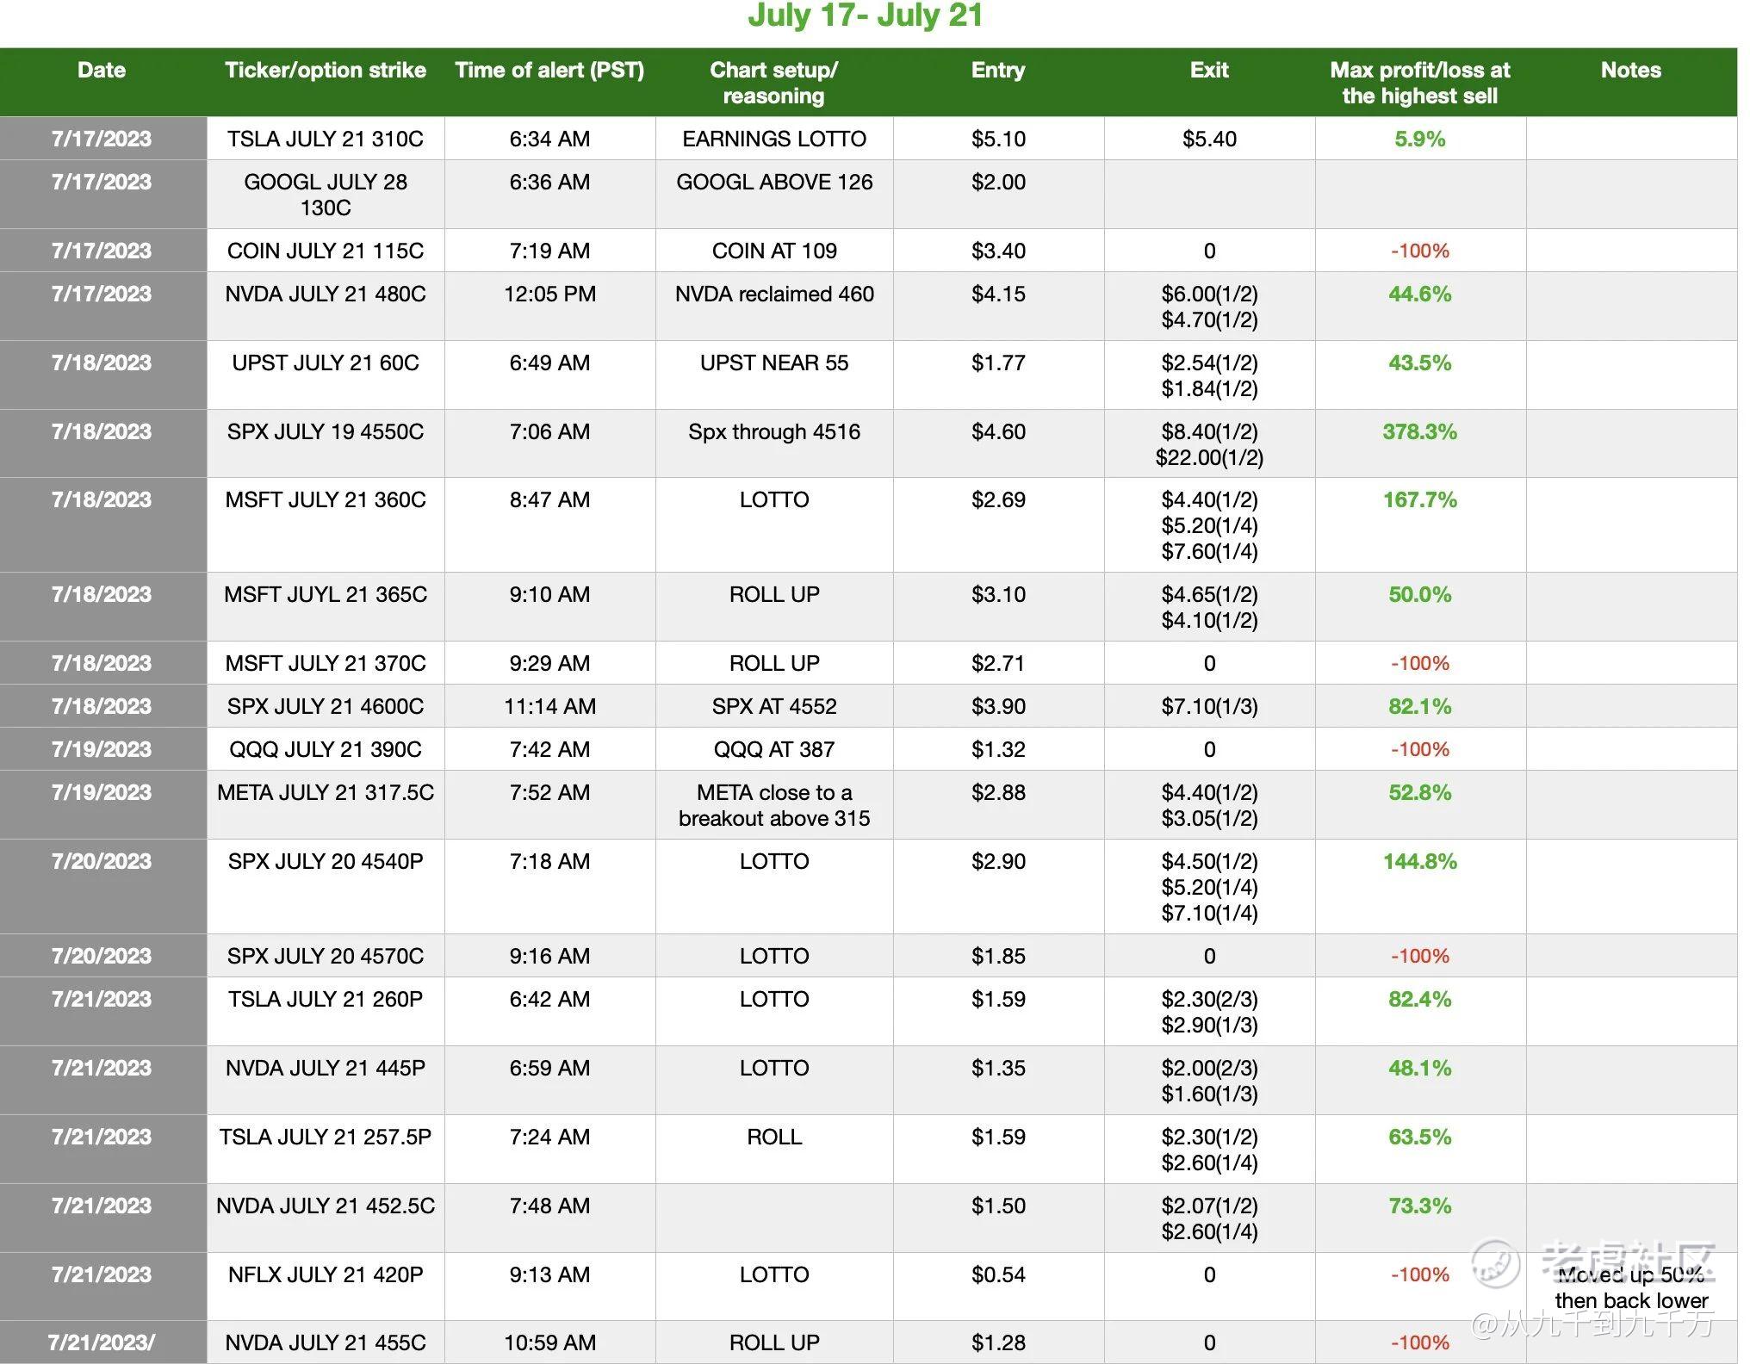Select the "July 17- July 21" title
1750x1364 pixels.
click(865, 16)
